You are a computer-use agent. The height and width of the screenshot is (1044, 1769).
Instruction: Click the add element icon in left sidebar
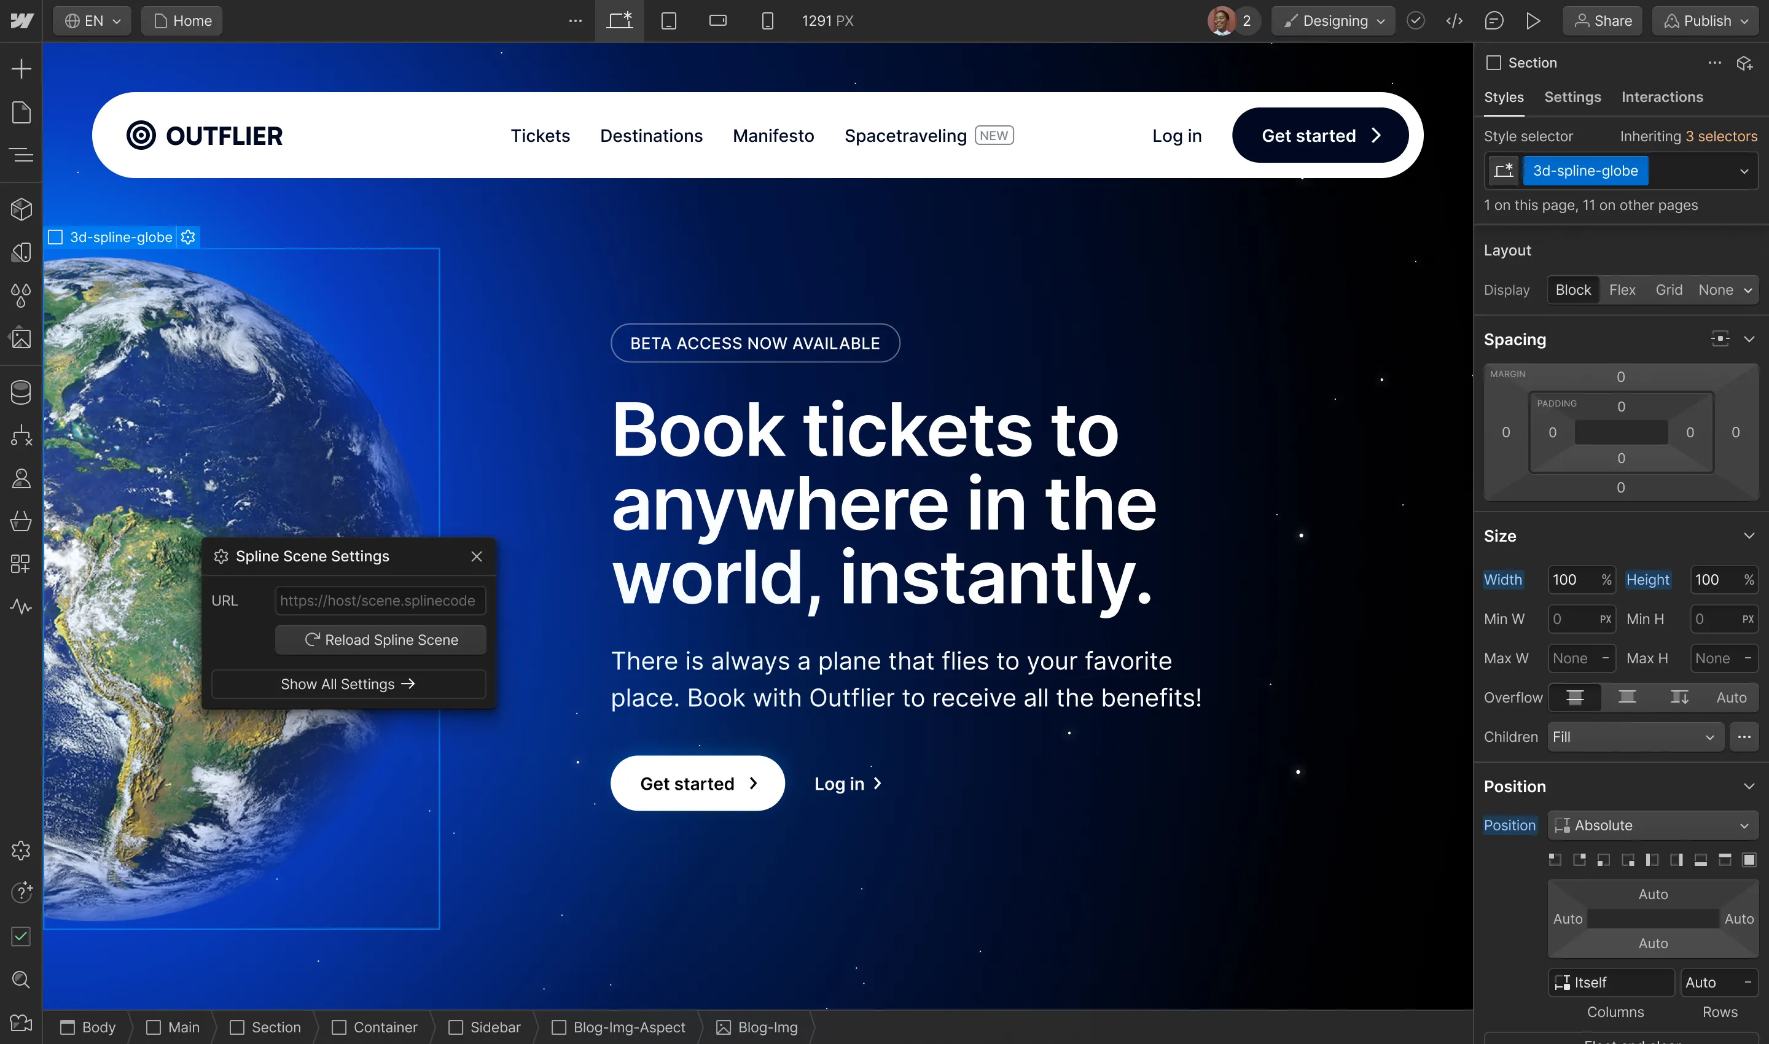pos(21,68)
